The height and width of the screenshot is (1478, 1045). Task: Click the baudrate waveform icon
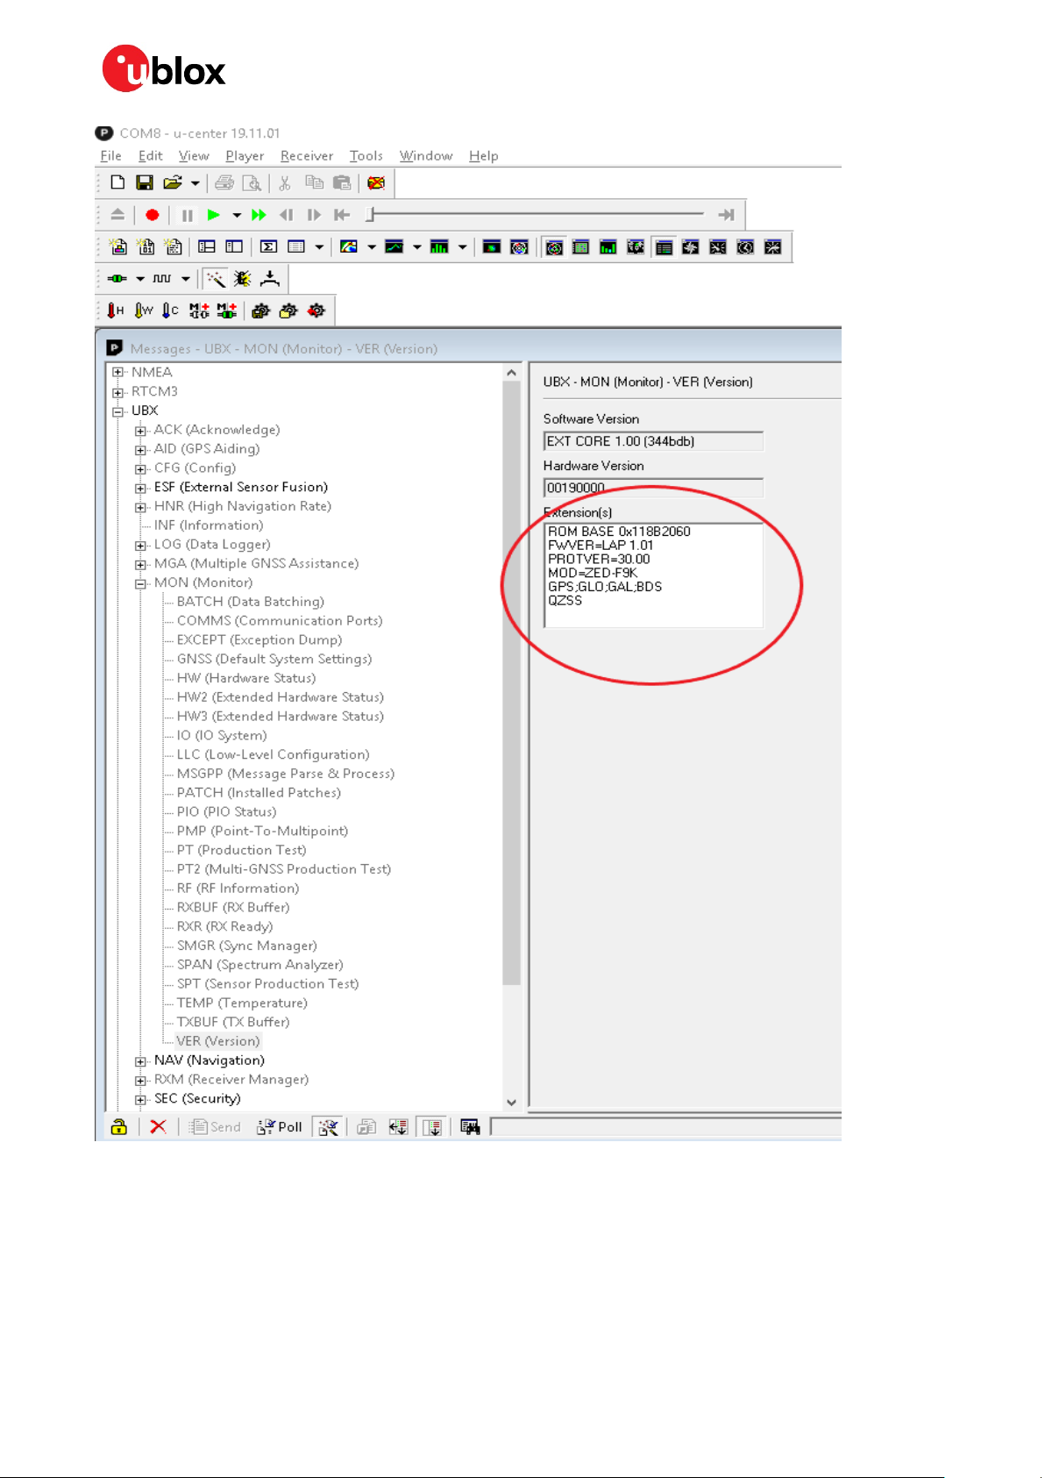pyautogui.click(x=162, y=279)
